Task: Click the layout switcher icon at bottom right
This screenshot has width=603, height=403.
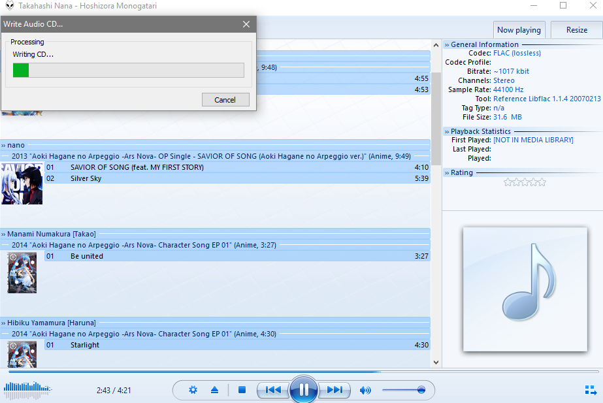Action: point(590,391)
